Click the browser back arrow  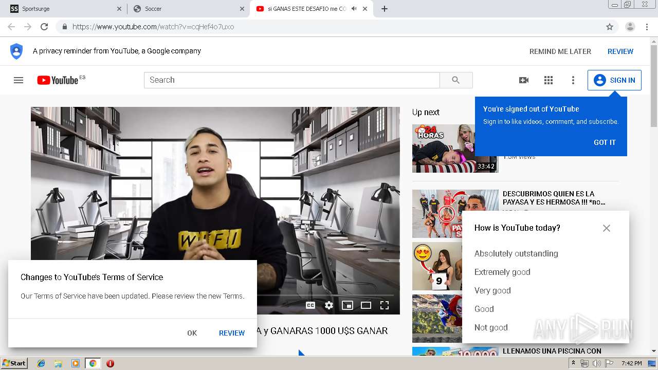point(11,27)
